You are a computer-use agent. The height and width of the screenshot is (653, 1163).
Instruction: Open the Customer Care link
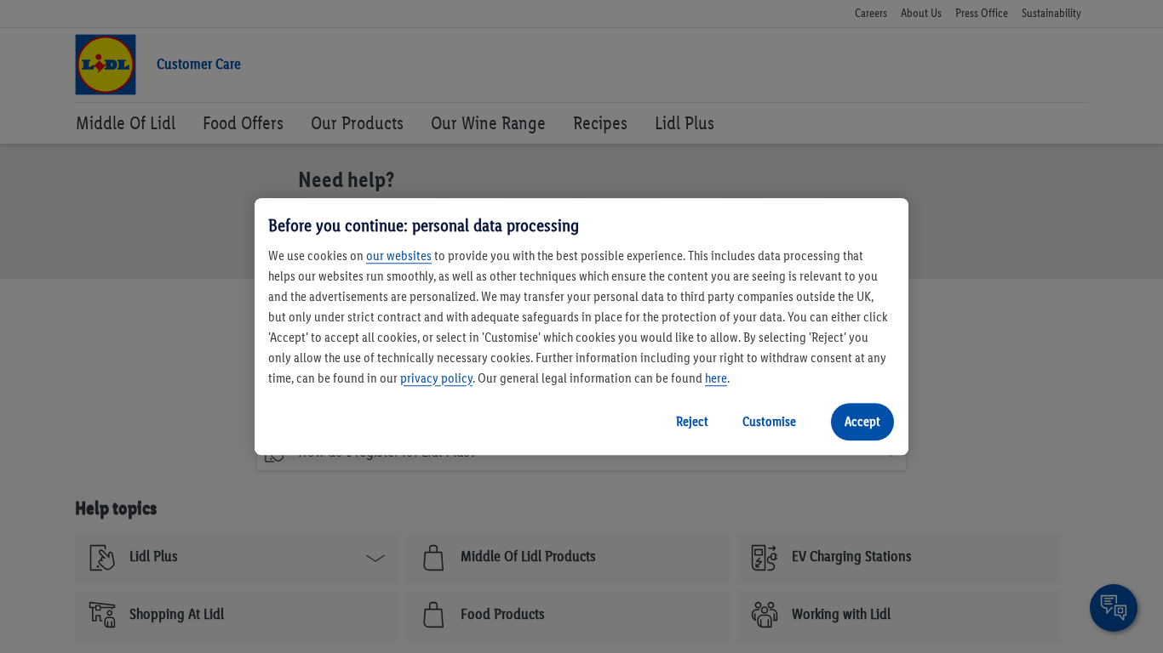(198, 65)
